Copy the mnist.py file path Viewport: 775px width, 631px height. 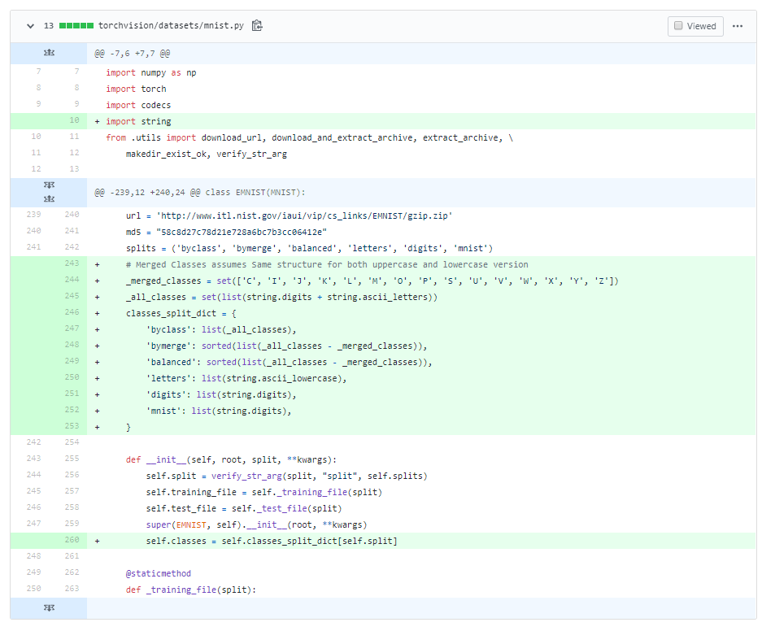pos(257,26)
